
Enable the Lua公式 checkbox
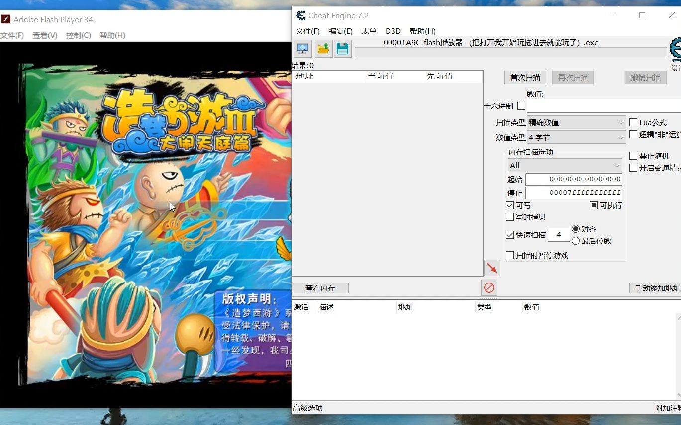pos(633,122)
